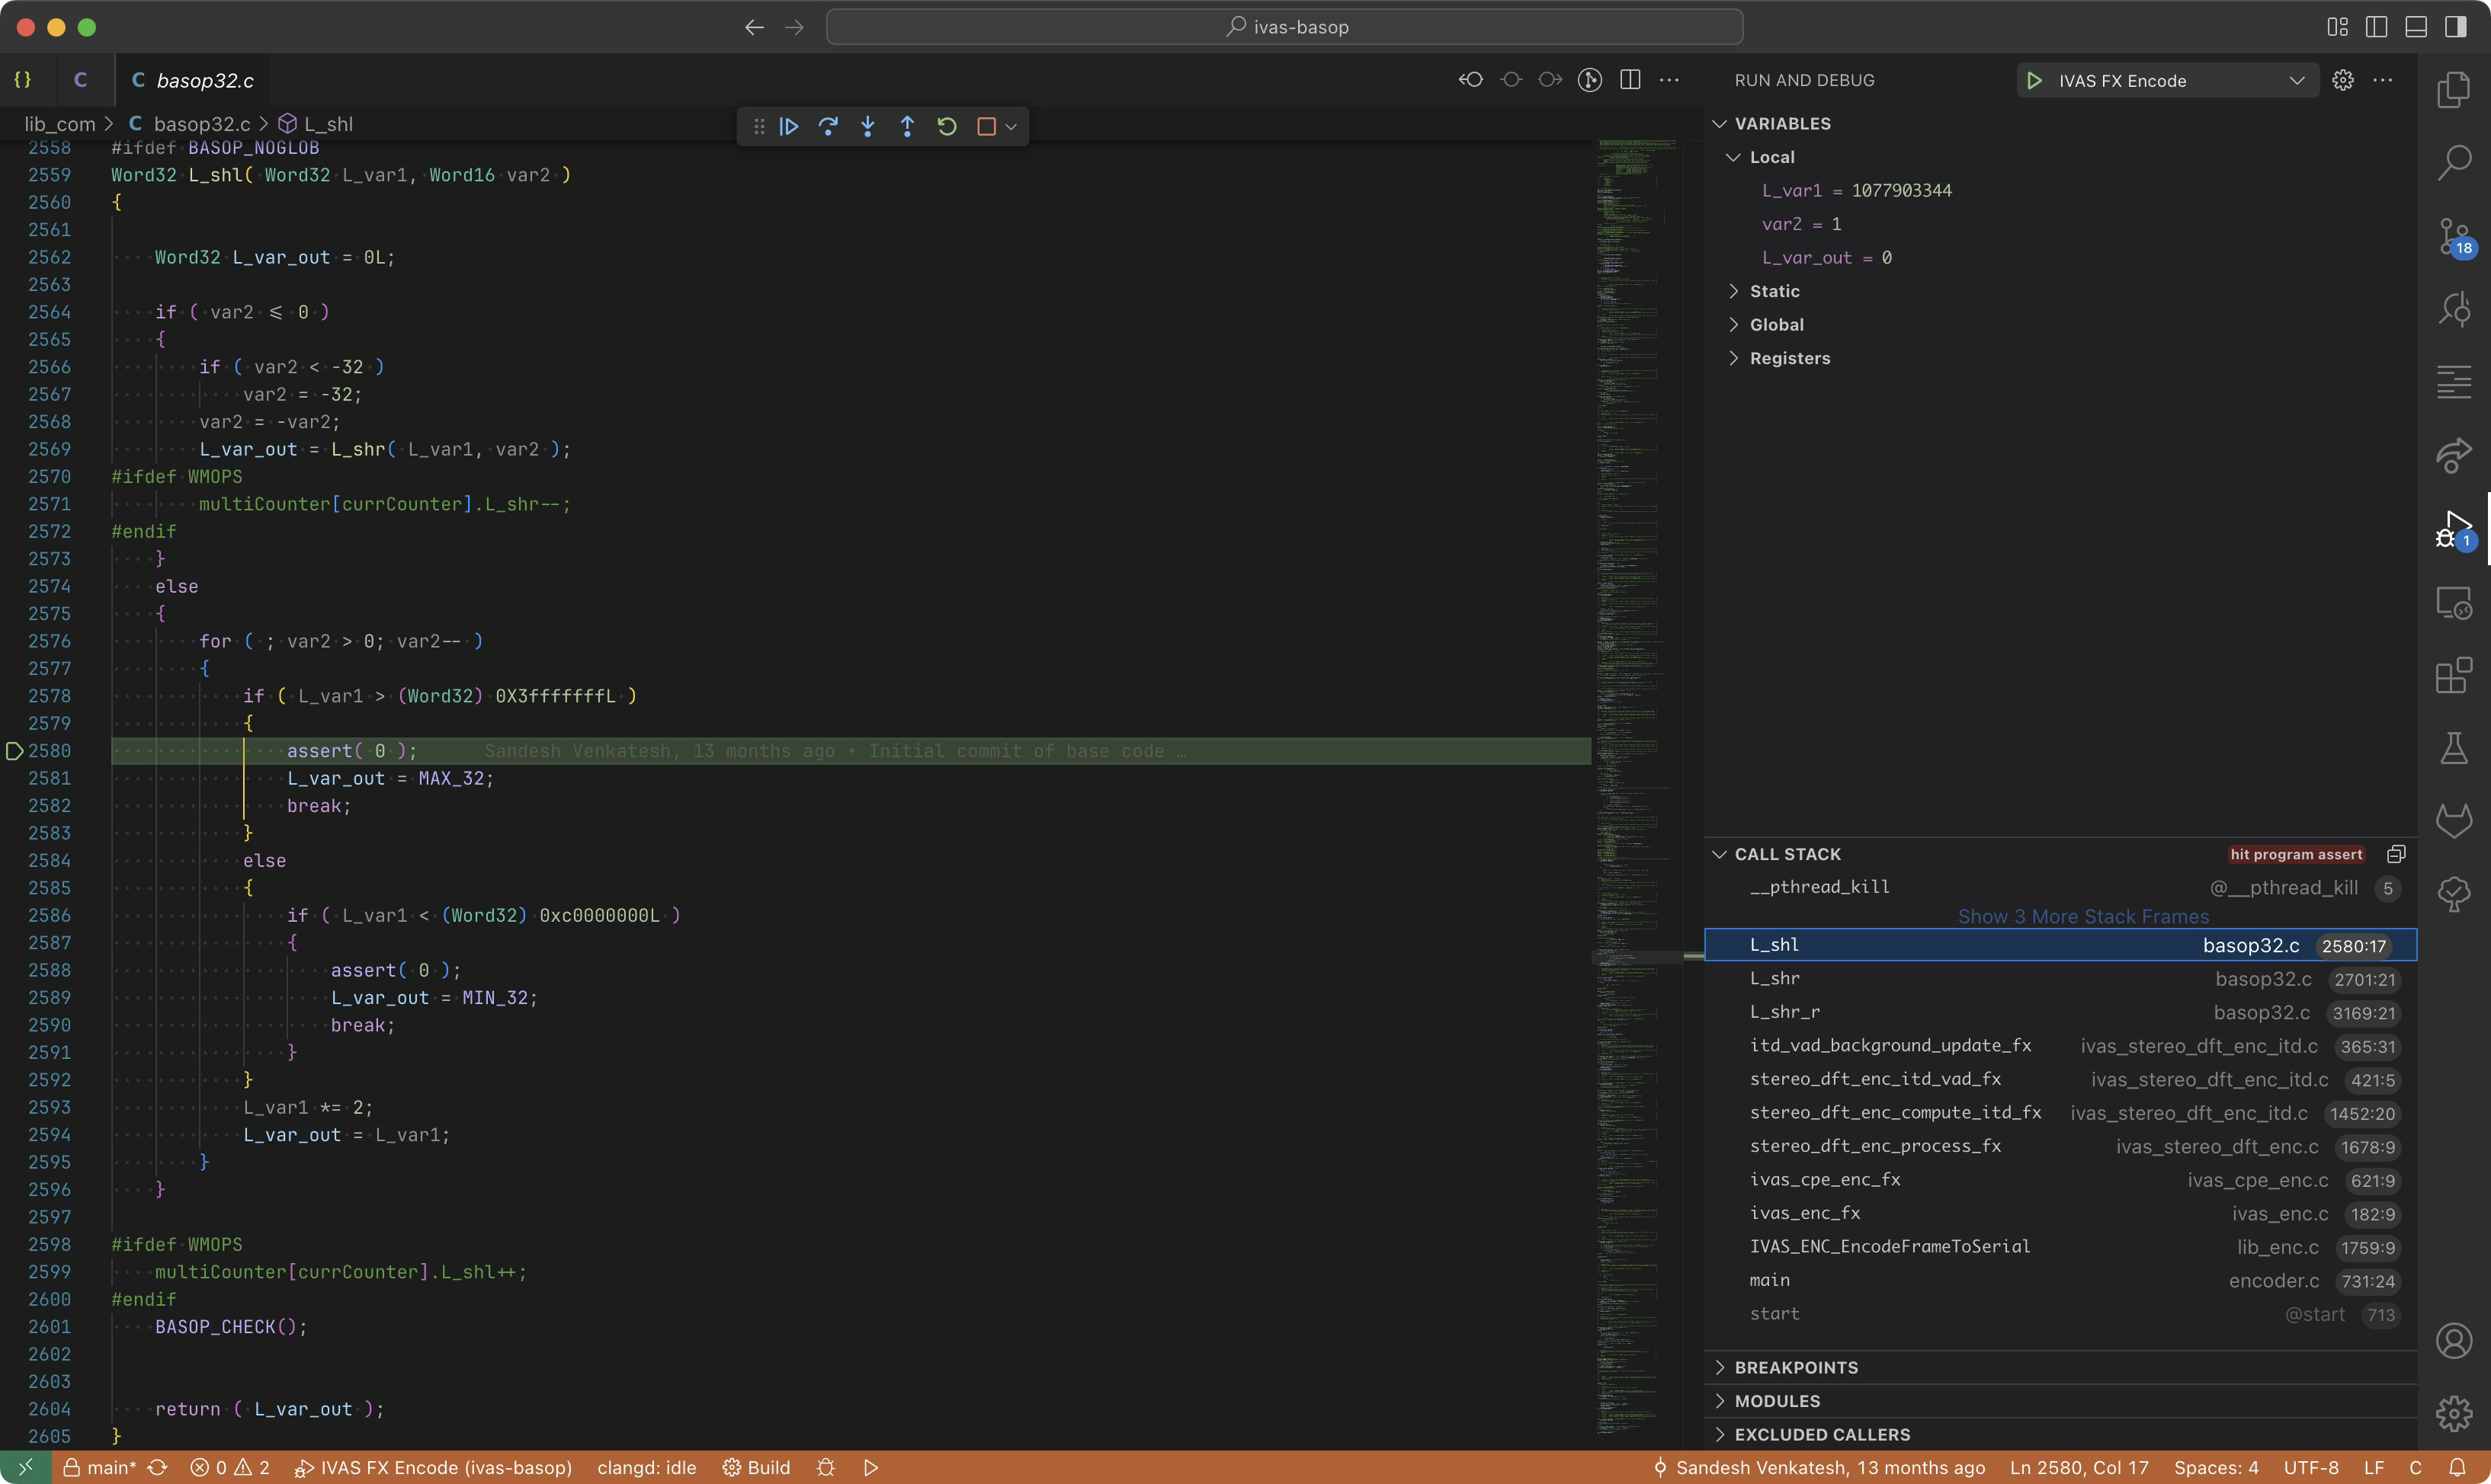
Task: Select the L_shr_r call stack frame
Action: [x=1784, y=1012]
